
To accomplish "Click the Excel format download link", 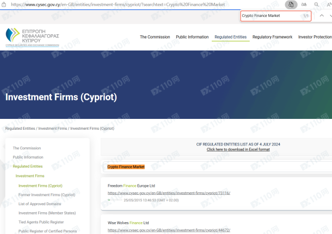I will click(238, 149).
